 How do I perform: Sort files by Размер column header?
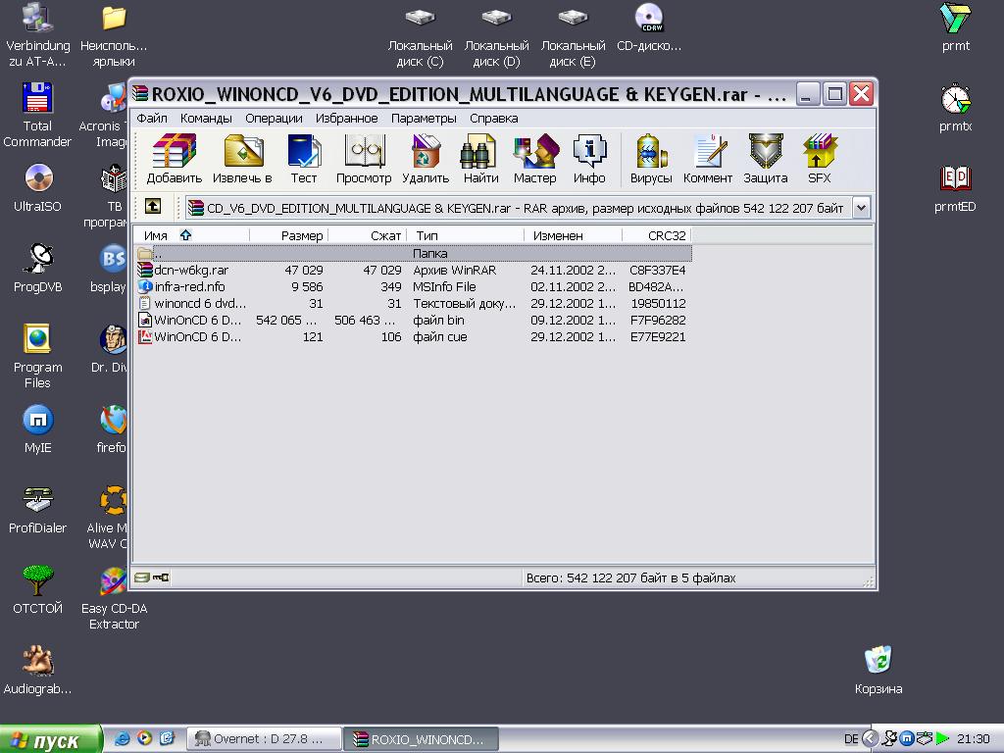[289, 235]
